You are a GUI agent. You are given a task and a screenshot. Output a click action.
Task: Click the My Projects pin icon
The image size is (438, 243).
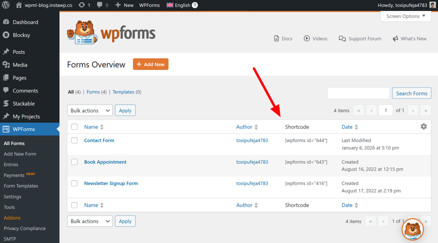click(6, 116)
